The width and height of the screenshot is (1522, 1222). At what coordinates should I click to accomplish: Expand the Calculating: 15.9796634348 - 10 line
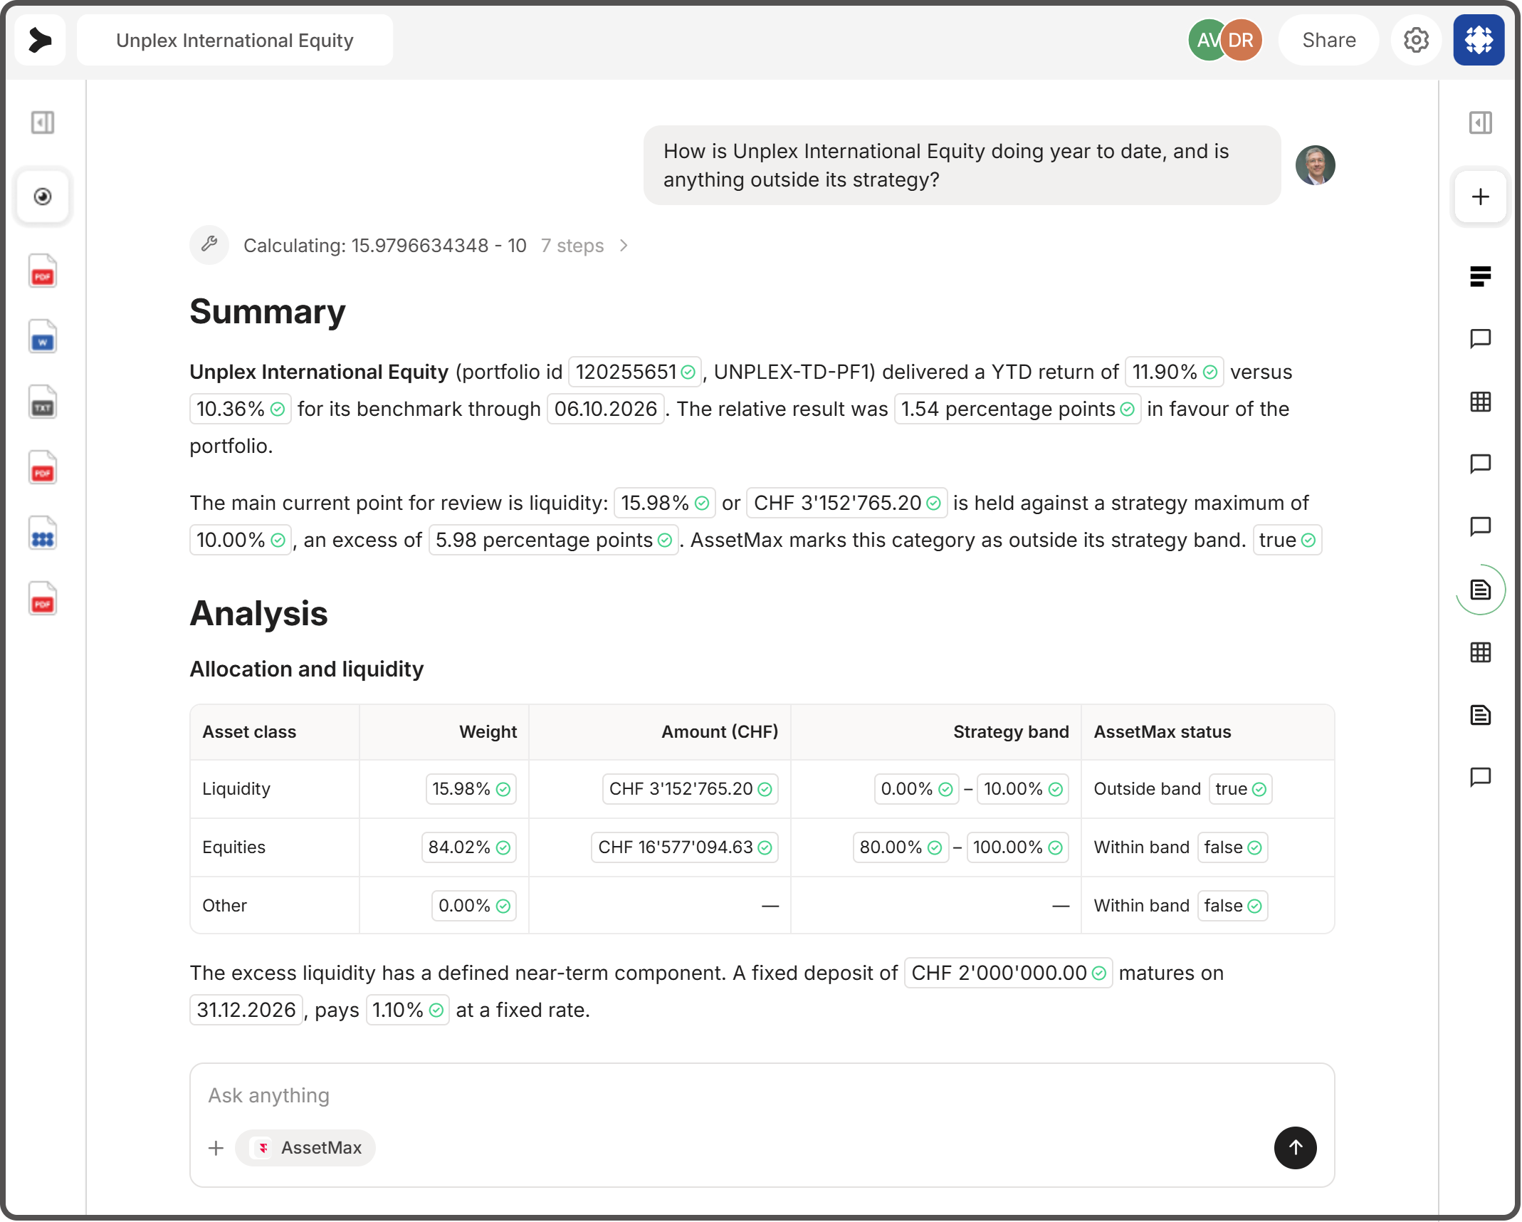click(385, 246)
